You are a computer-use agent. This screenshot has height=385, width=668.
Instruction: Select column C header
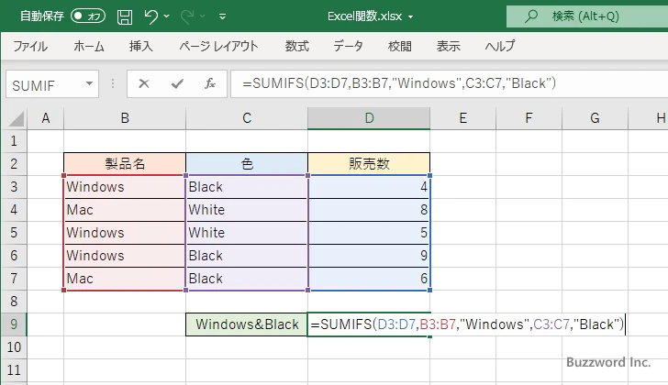247,118
